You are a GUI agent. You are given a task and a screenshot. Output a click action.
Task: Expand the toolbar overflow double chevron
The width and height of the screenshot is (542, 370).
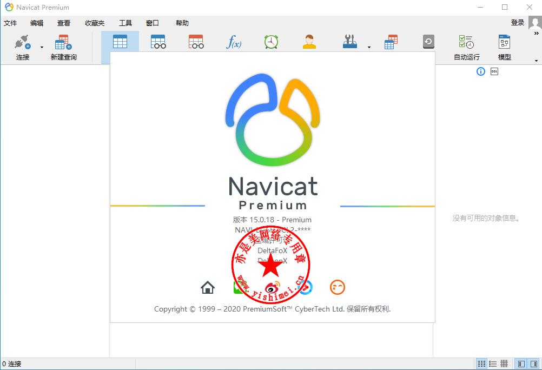[537, 34]
